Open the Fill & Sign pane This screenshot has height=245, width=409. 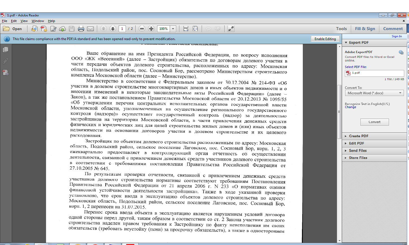coord(365,29)
